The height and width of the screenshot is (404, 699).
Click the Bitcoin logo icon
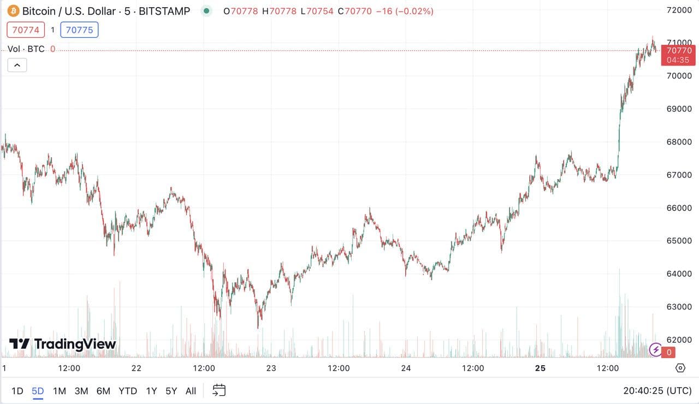pyautogui.click(x=13, y=11)
